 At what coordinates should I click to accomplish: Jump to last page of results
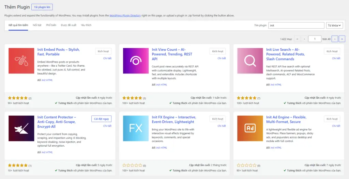(342, 39)
